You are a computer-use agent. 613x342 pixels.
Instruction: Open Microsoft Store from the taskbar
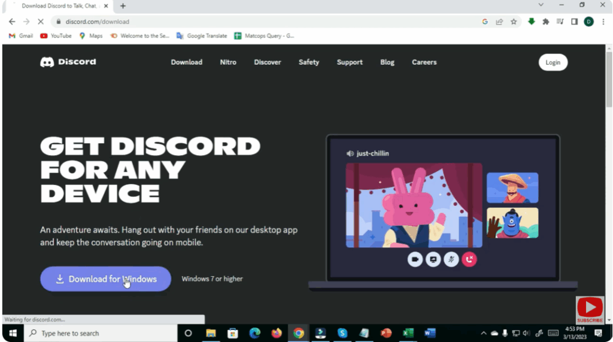point(233,333)
